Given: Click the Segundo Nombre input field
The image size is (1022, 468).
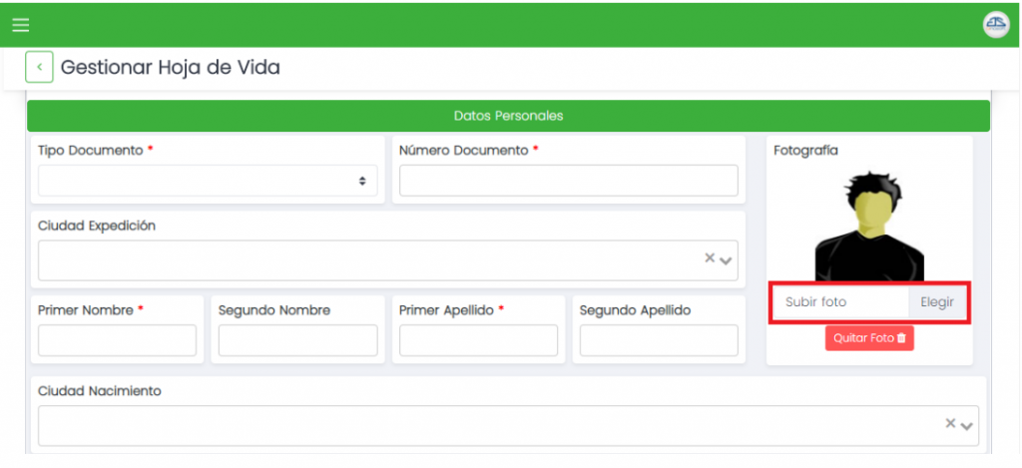Looking at the screenshot, I should (x=297, y=341).
